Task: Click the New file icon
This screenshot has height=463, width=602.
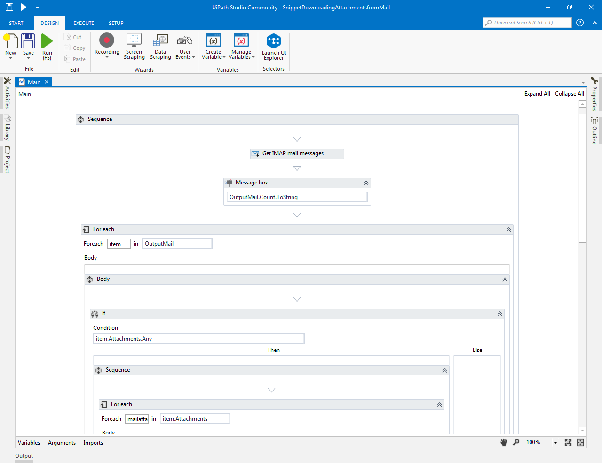Action: pyautogui.click(x=10, y=41)
